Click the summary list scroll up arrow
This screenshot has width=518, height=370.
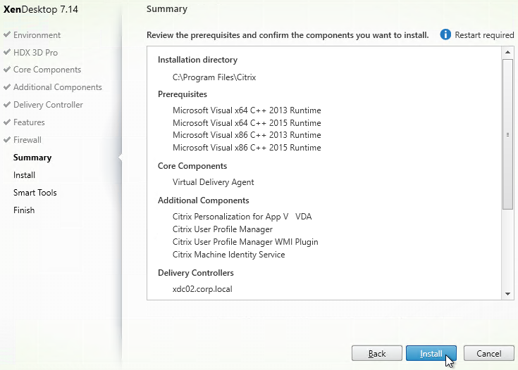507,52
